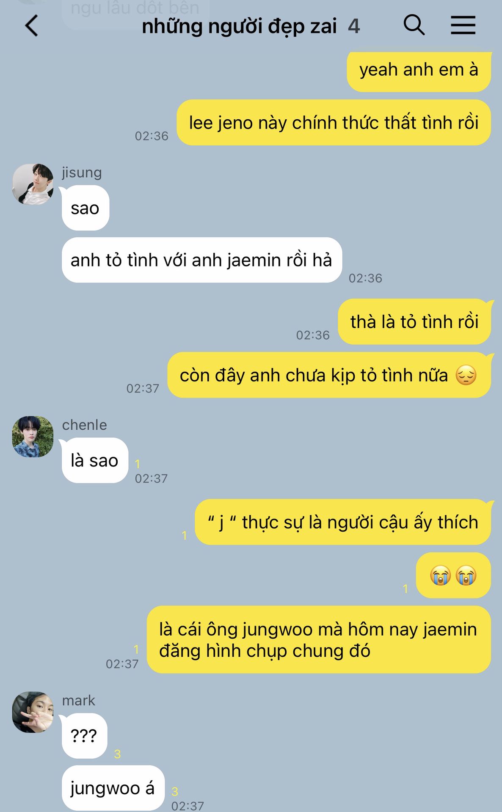Select message 'lee jeno này chính thức thất tình rồi'
This screenshot has height=812, width=502.
click(x=334, y=123)
